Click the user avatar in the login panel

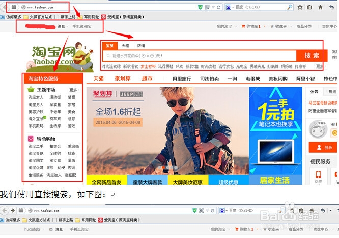318,129
